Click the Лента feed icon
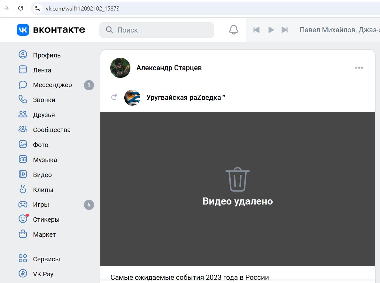 [23, 70]
